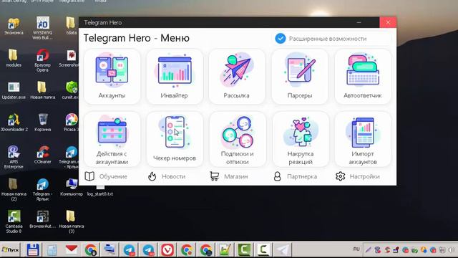Minimize the Telegram Hero window
This screenshot has height=258, width=458.
359,22
